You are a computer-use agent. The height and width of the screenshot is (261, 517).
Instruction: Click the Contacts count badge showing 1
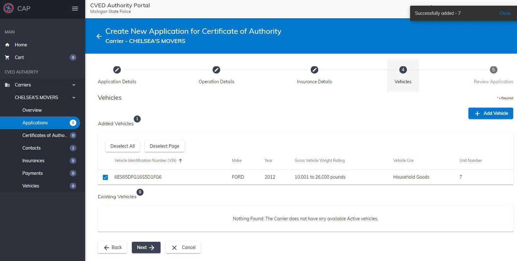tap(73, 148)
